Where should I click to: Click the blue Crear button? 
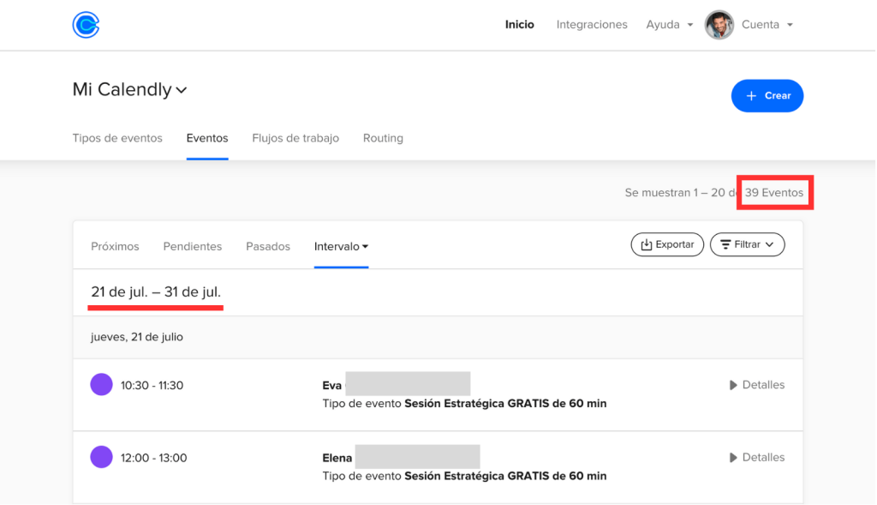coord(767,96)
